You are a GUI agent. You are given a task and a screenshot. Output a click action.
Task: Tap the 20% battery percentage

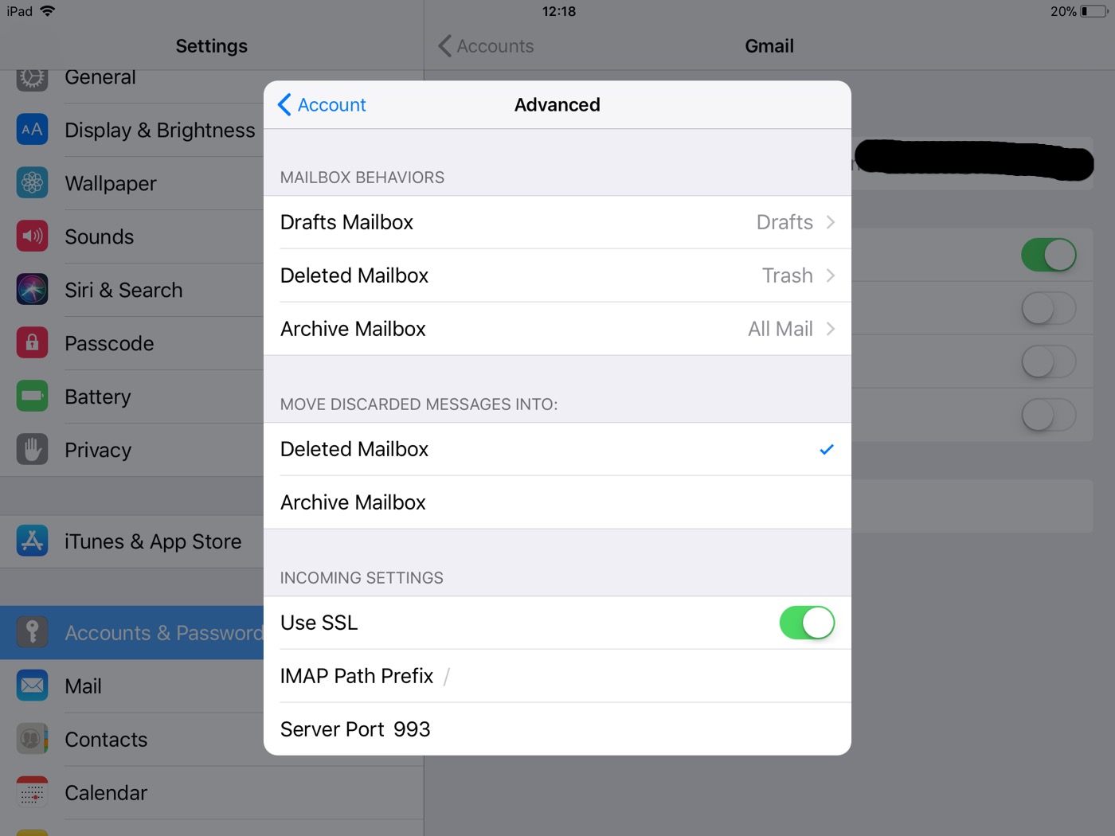pyautogui.click(x=1063, y=11)
